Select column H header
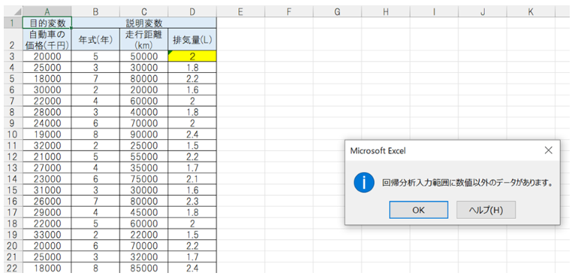The width and height of the screenshot is (578, 276). coord(386,12)
